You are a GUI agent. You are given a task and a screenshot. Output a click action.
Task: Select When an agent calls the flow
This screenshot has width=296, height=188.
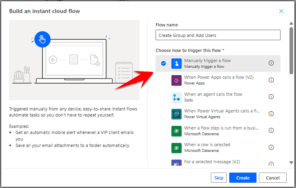pyautogui.click(x=213, y=94)
